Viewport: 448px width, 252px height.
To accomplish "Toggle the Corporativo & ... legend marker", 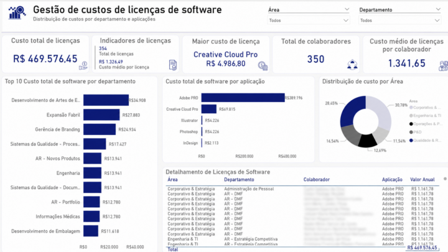I will tap(411, 108).
